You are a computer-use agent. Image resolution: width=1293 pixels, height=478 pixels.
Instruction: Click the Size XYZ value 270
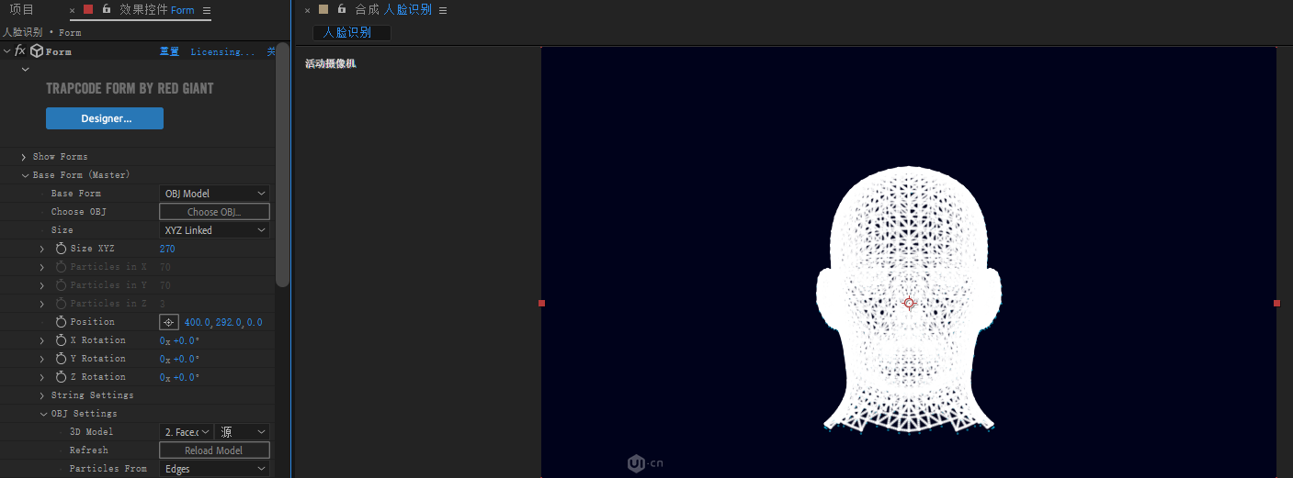pos(167,249)
